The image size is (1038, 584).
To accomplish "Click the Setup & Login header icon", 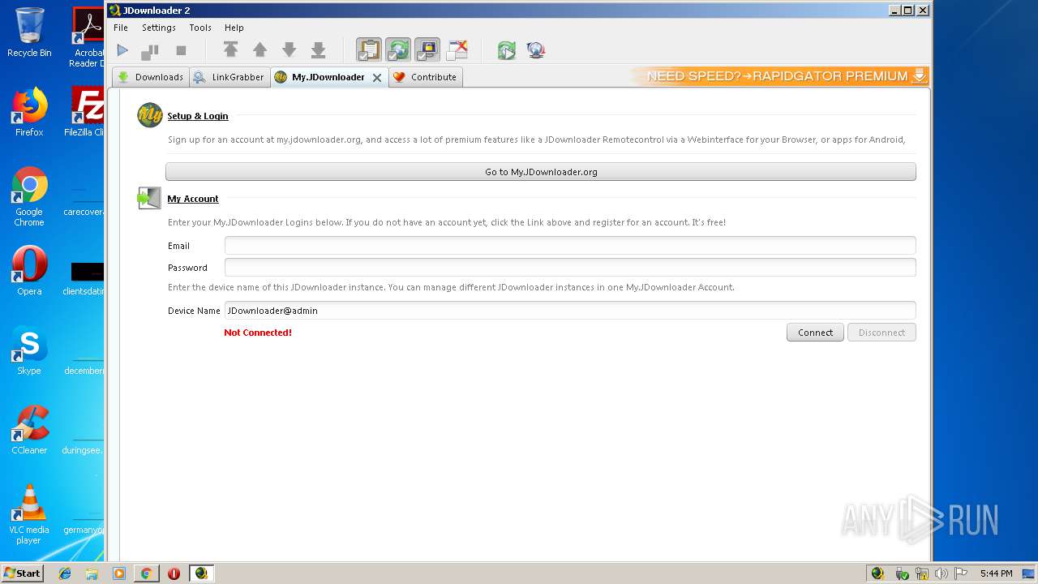I will click(x=150, y=115).
